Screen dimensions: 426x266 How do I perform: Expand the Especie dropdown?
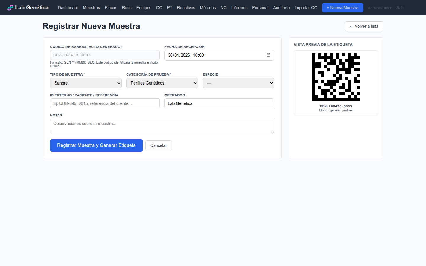coord(238,83)
